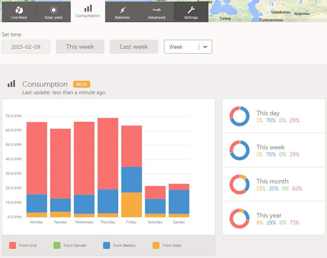This screenshot has height=258, width=327.
Task: Click the From Battery legend label
Action: click(124, 245)
